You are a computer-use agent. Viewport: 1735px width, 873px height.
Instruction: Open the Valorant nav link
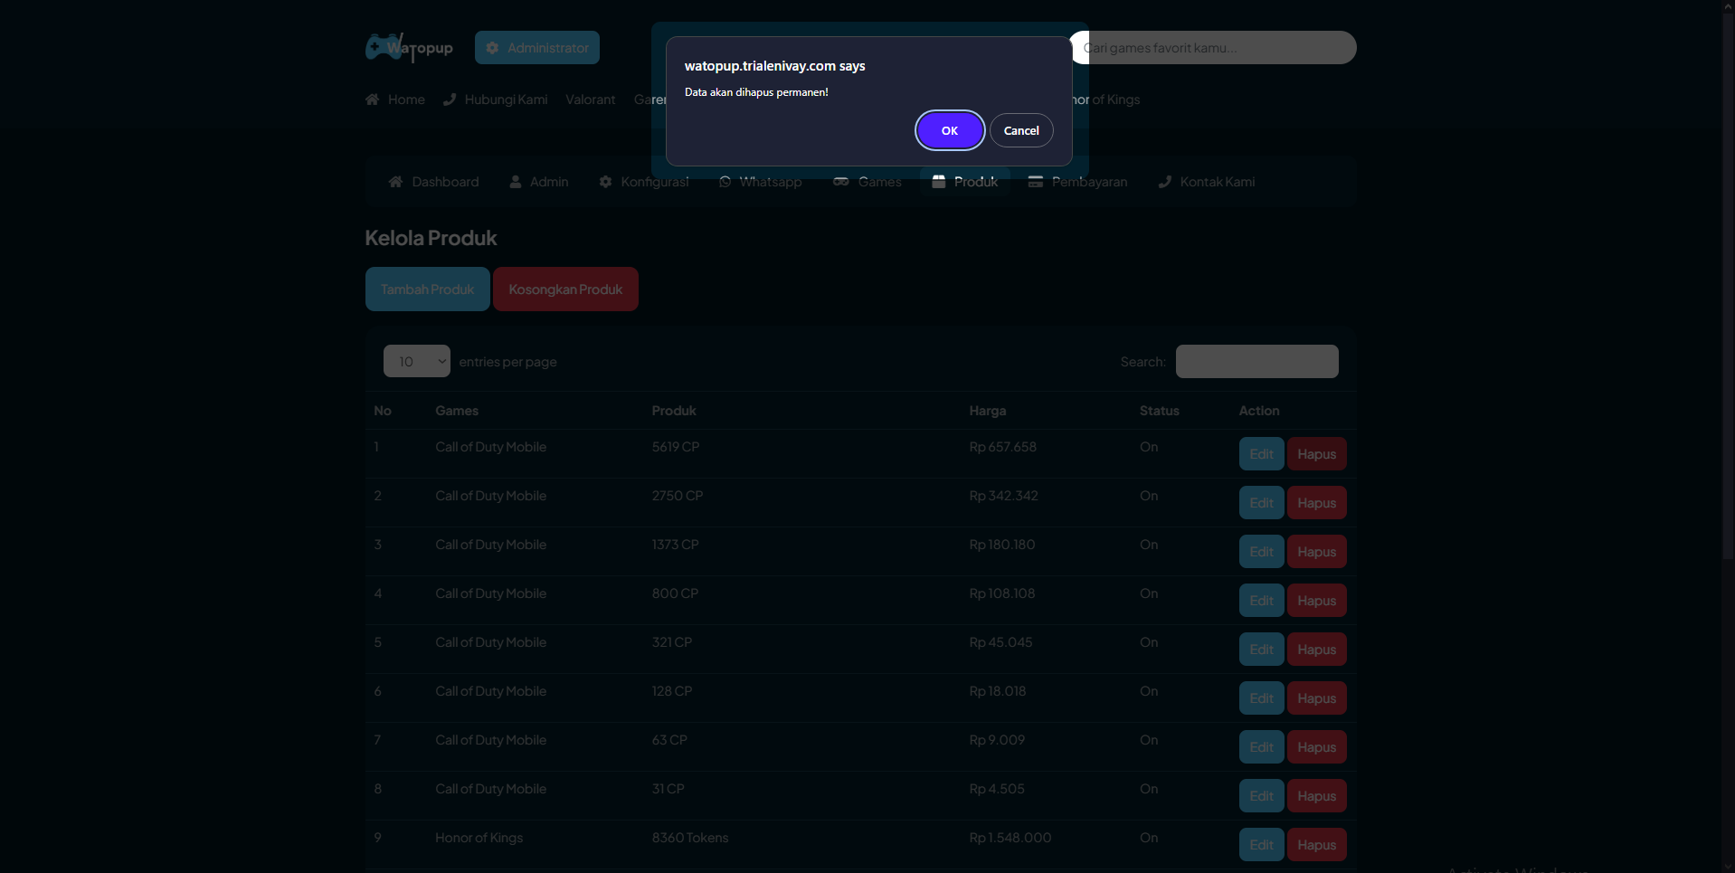pos(590,100)
